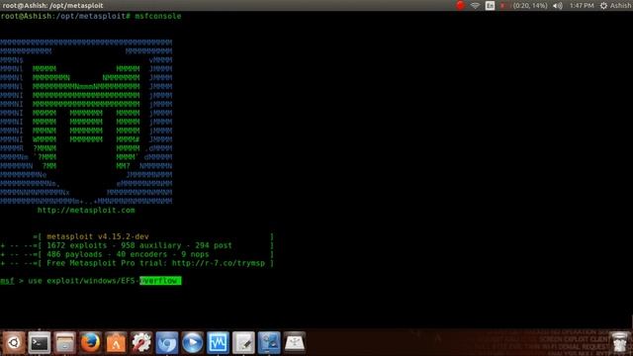
Task: Open the text editor pencil icon
Action: point(243,343)
